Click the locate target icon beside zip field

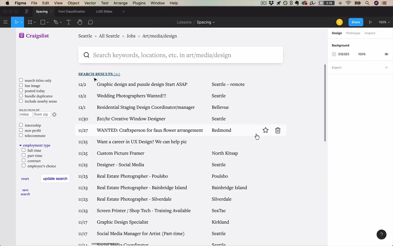[x=54, y=114]
